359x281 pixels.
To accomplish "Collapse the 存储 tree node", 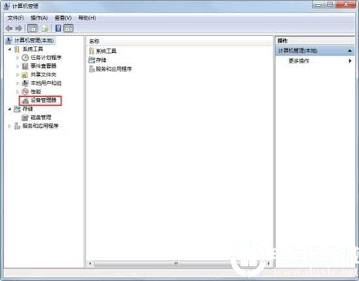I will 10,109.
